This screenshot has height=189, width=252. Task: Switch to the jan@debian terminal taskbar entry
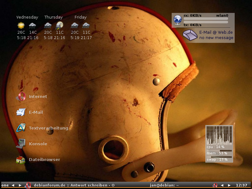(x=164, y=185)
